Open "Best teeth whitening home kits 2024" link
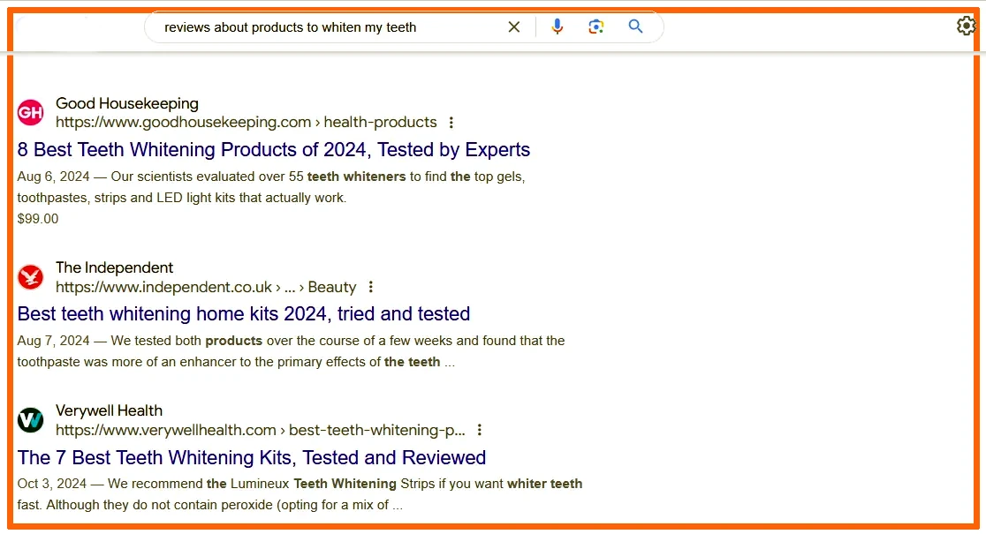 [244, 314]
